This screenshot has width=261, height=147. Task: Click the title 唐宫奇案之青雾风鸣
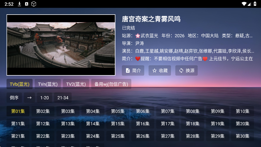click(x=151, y=19)
